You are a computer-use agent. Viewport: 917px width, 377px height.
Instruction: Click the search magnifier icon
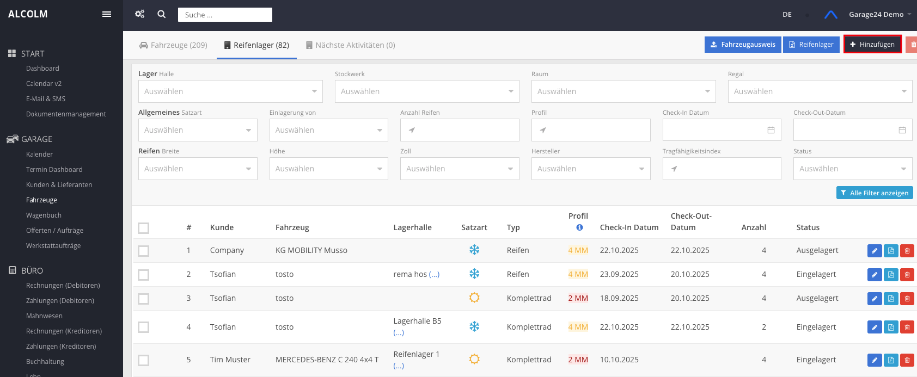pos(162,14)
